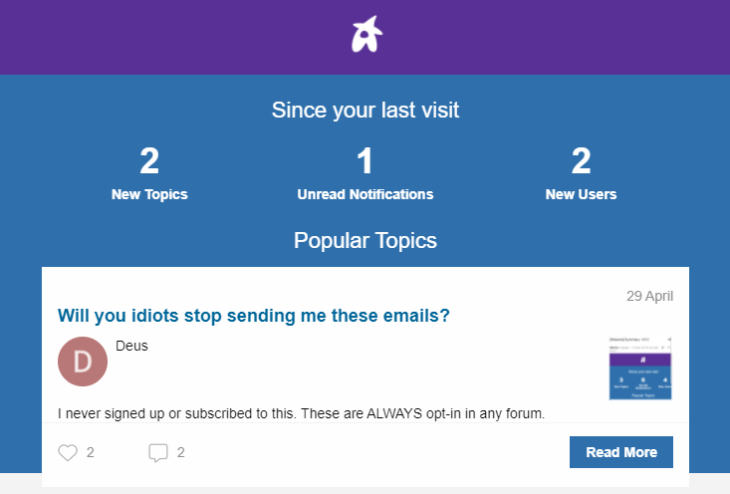The height and width of the screenshot is (494, 730).
Task: Open comments via the speech bubble icon
Action: click(x=157, y=453)
